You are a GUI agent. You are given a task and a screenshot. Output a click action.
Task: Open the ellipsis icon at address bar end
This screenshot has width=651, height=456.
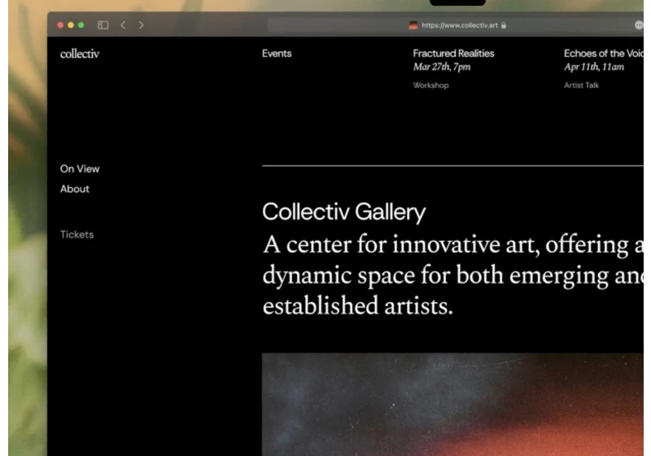tap(639, 25)
